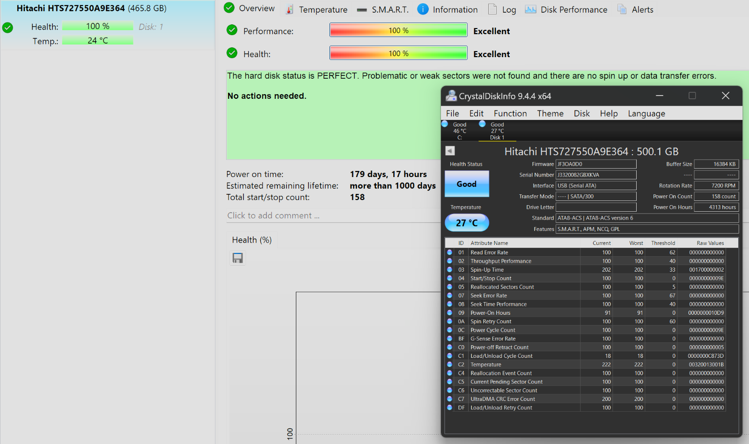Open the Disk Performance tab

click(566, 9)
